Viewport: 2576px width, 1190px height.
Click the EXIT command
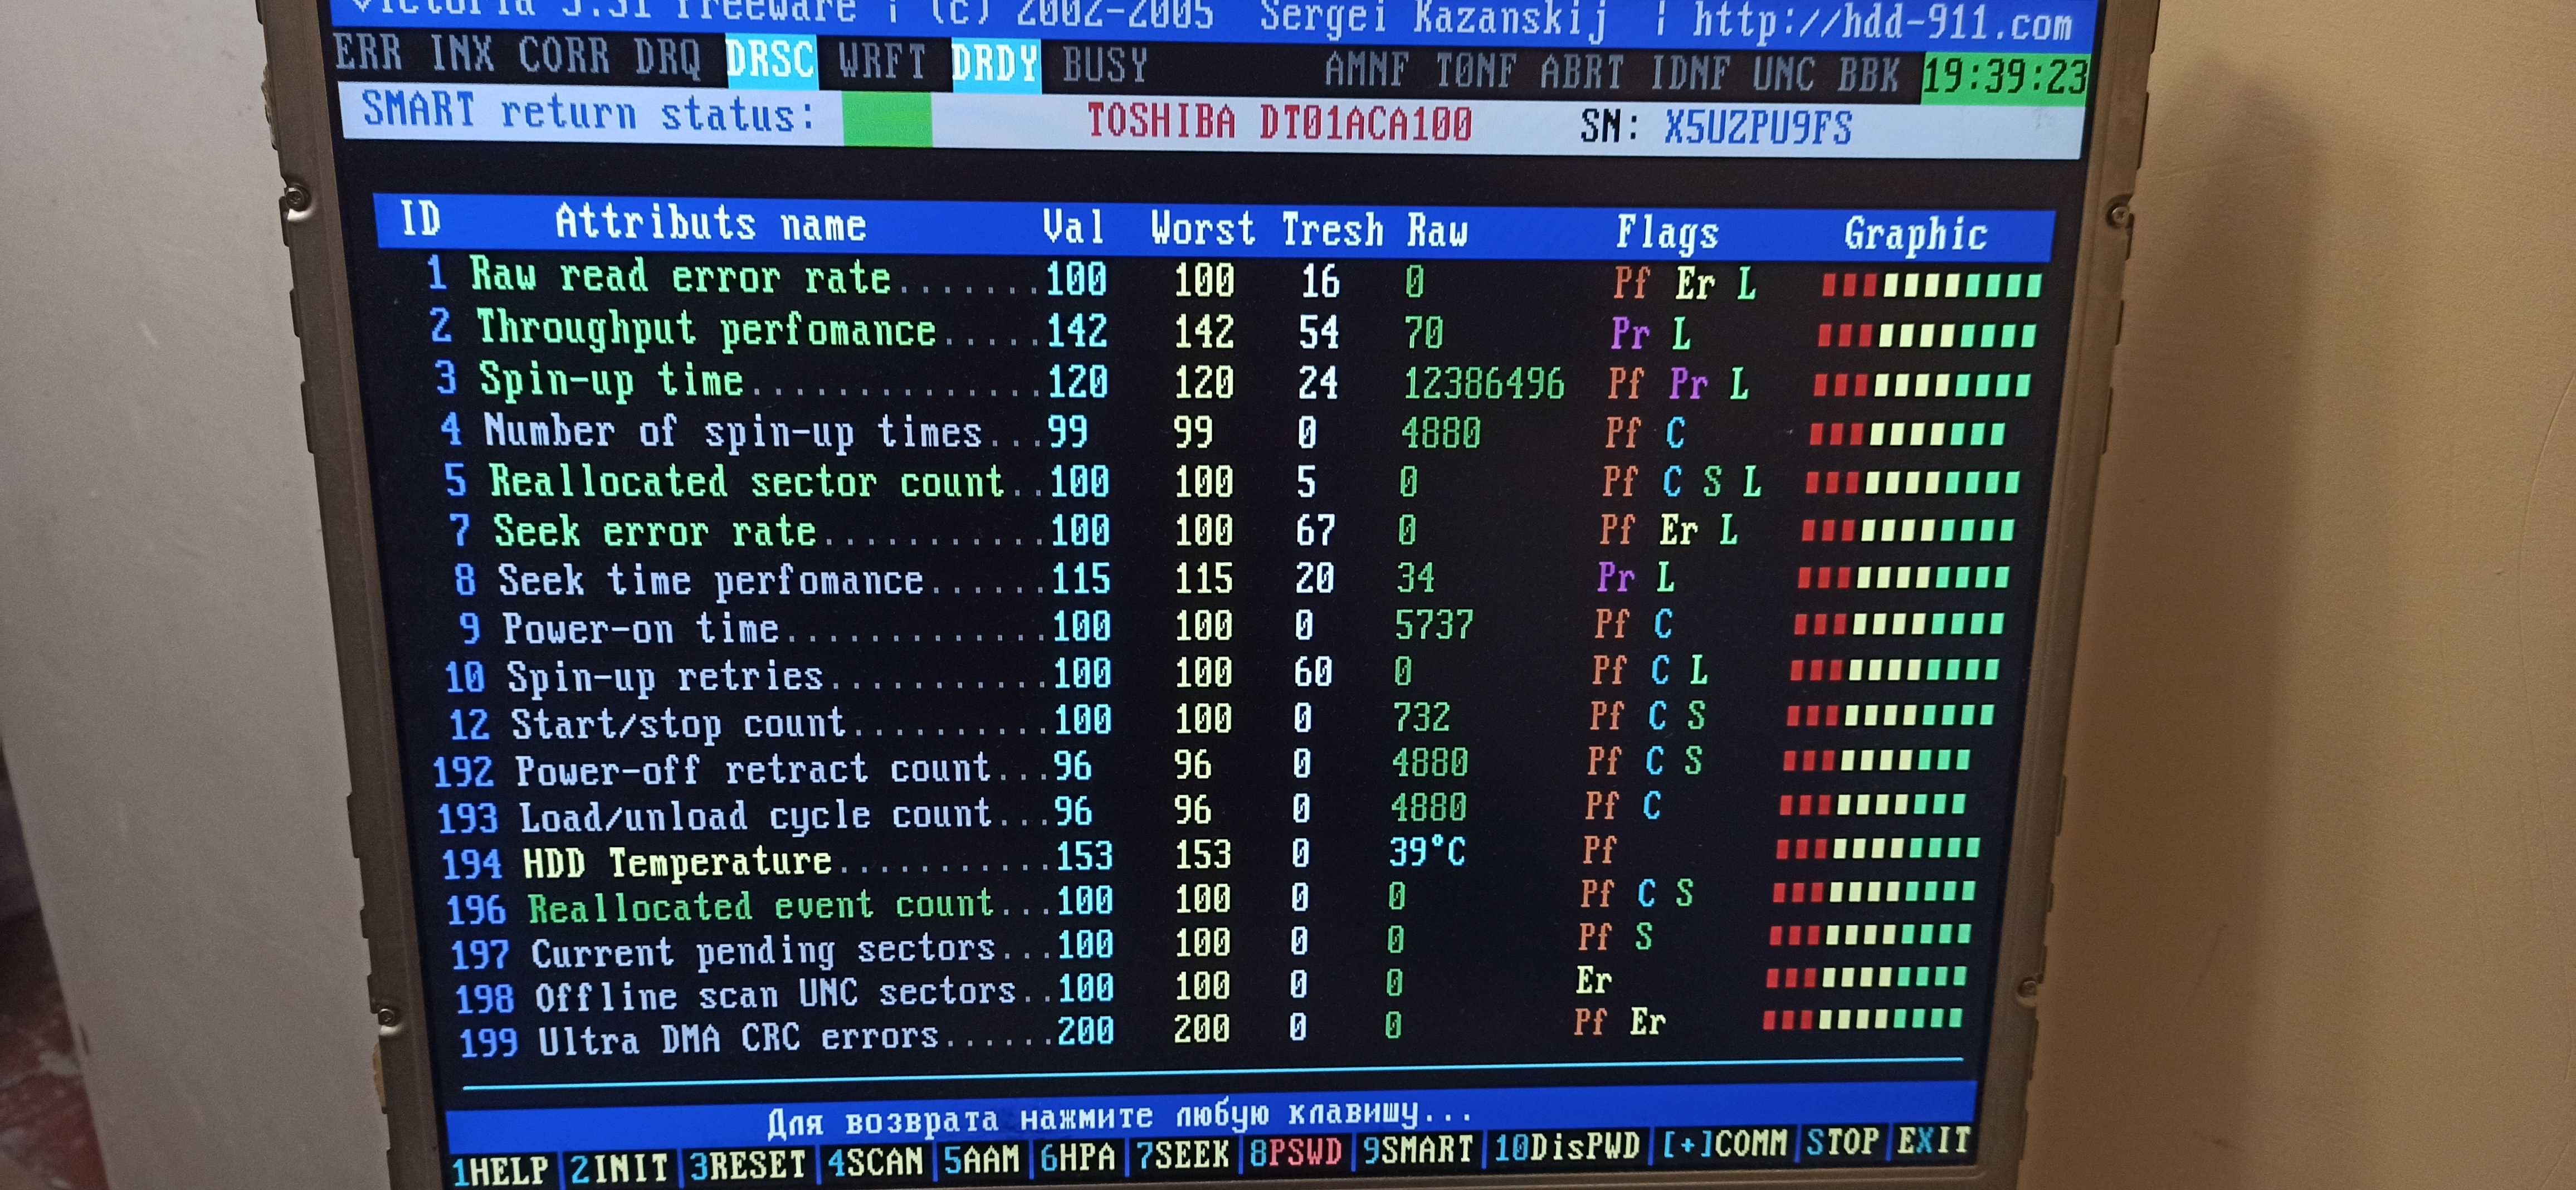1933,1140
